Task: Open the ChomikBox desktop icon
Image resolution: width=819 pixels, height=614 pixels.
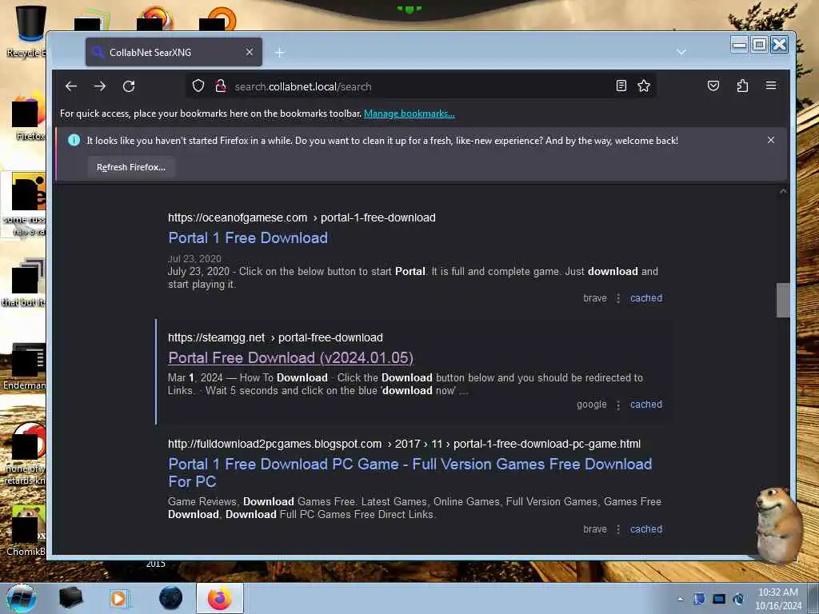Action: tap(26, 530)
